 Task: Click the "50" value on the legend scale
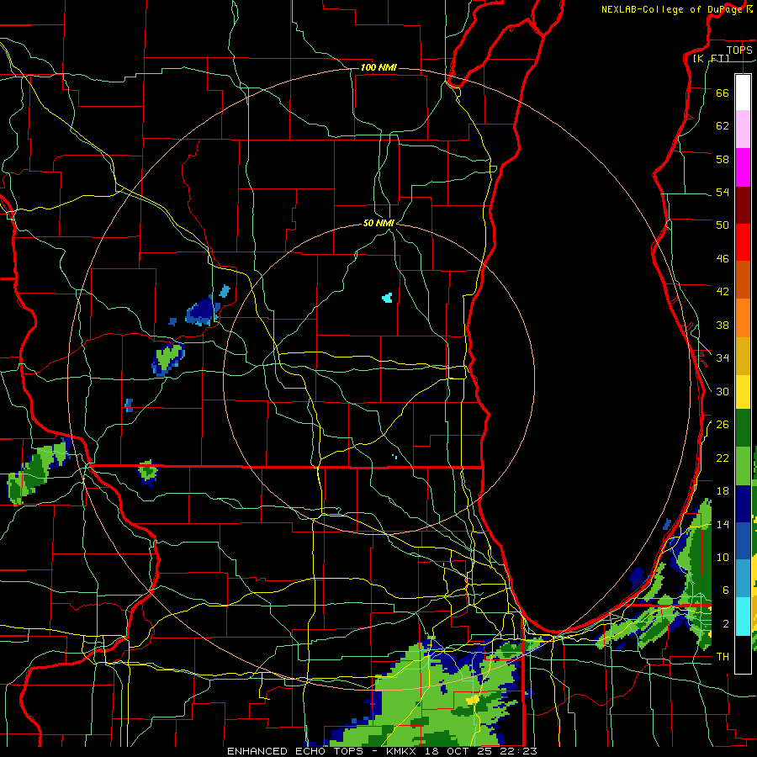coord(723,225)
